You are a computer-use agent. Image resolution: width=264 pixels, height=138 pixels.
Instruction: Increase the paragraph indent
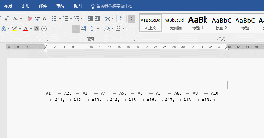pyautogui.click(x=97, y=19)
